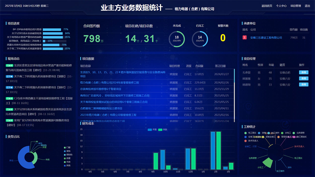Click the 2月 blue 开票 bar
The image size is (315, 177).
click(x=213, y=150)
